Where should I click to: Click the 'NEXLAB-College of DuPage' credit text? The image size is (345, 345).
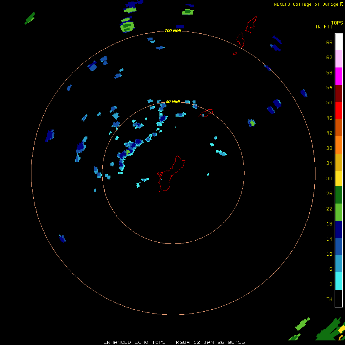coord(306,4)
